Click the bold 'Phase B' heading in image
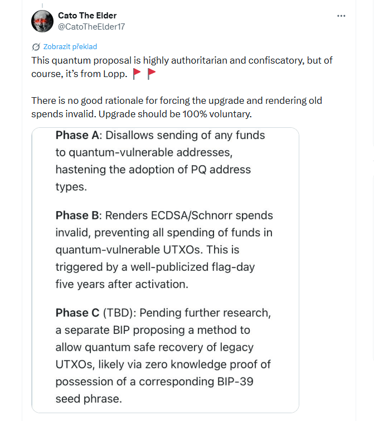The width and height of the screenshot is (374, 421). (x=79, y=215)
